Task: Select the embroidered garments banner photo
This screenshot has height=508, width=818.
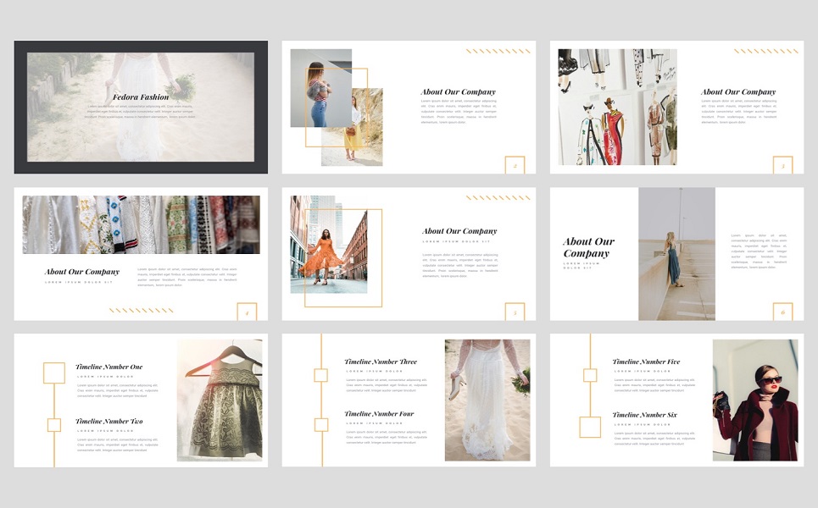Action: [141, 224]
